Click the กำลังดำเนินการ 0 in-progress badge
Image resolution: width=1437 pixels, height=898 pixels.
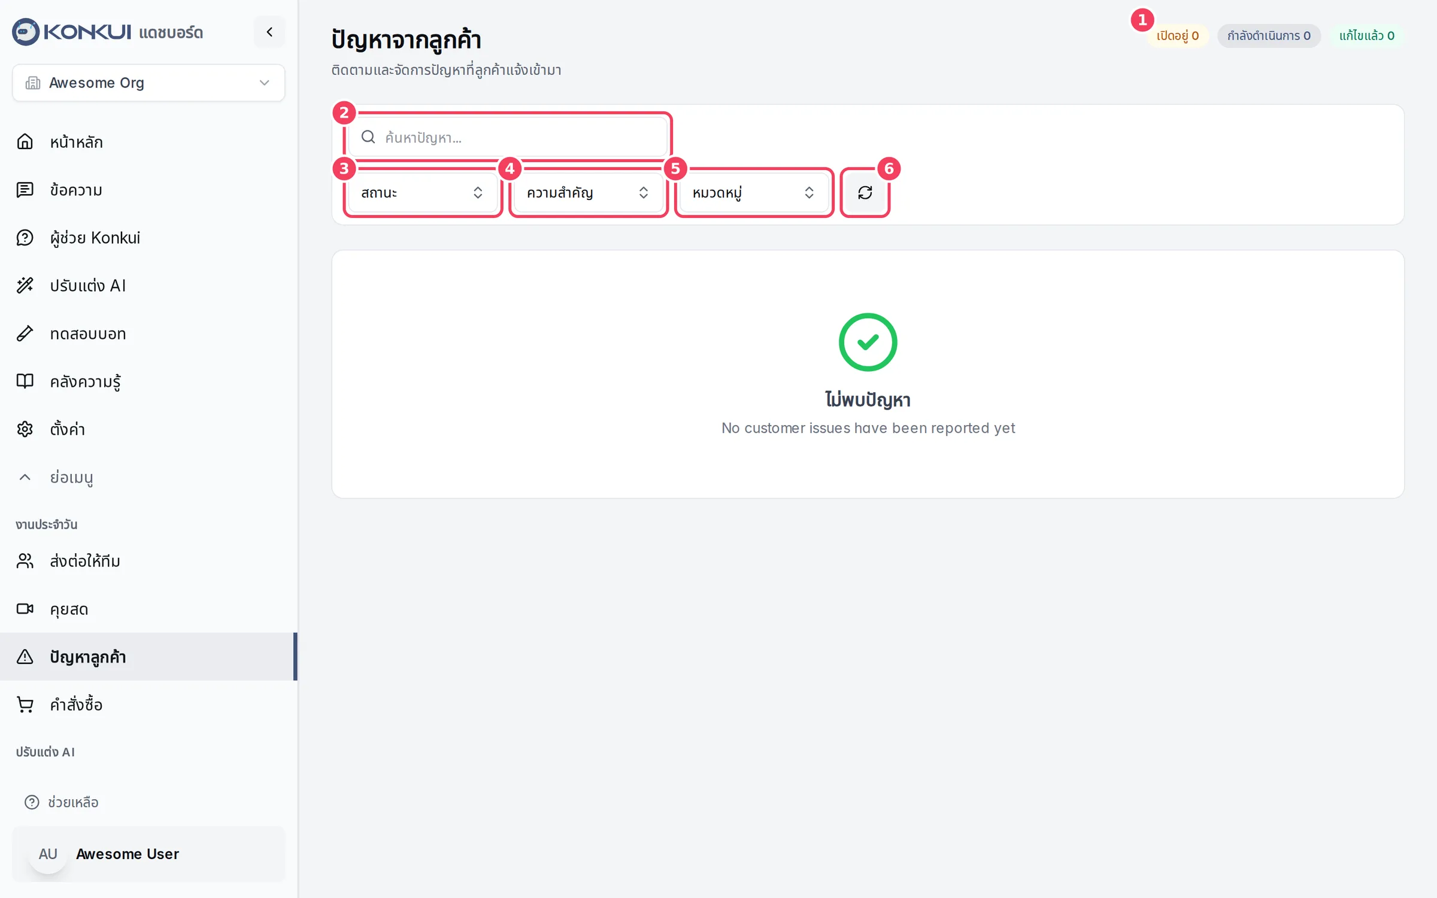tap(1269, 36)
